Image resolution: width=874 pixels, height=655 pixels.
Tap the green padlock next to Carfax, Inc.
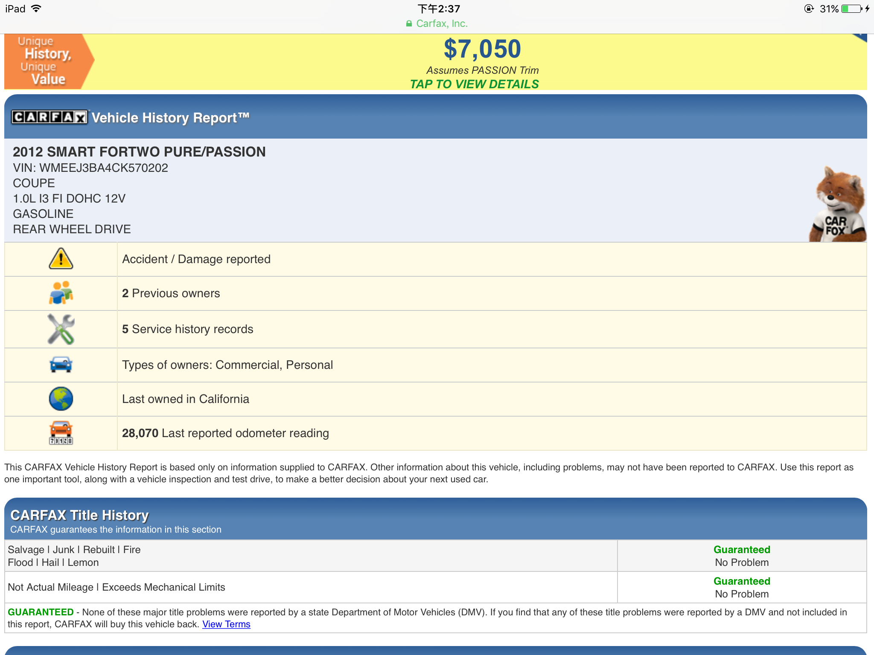[409, 24]
